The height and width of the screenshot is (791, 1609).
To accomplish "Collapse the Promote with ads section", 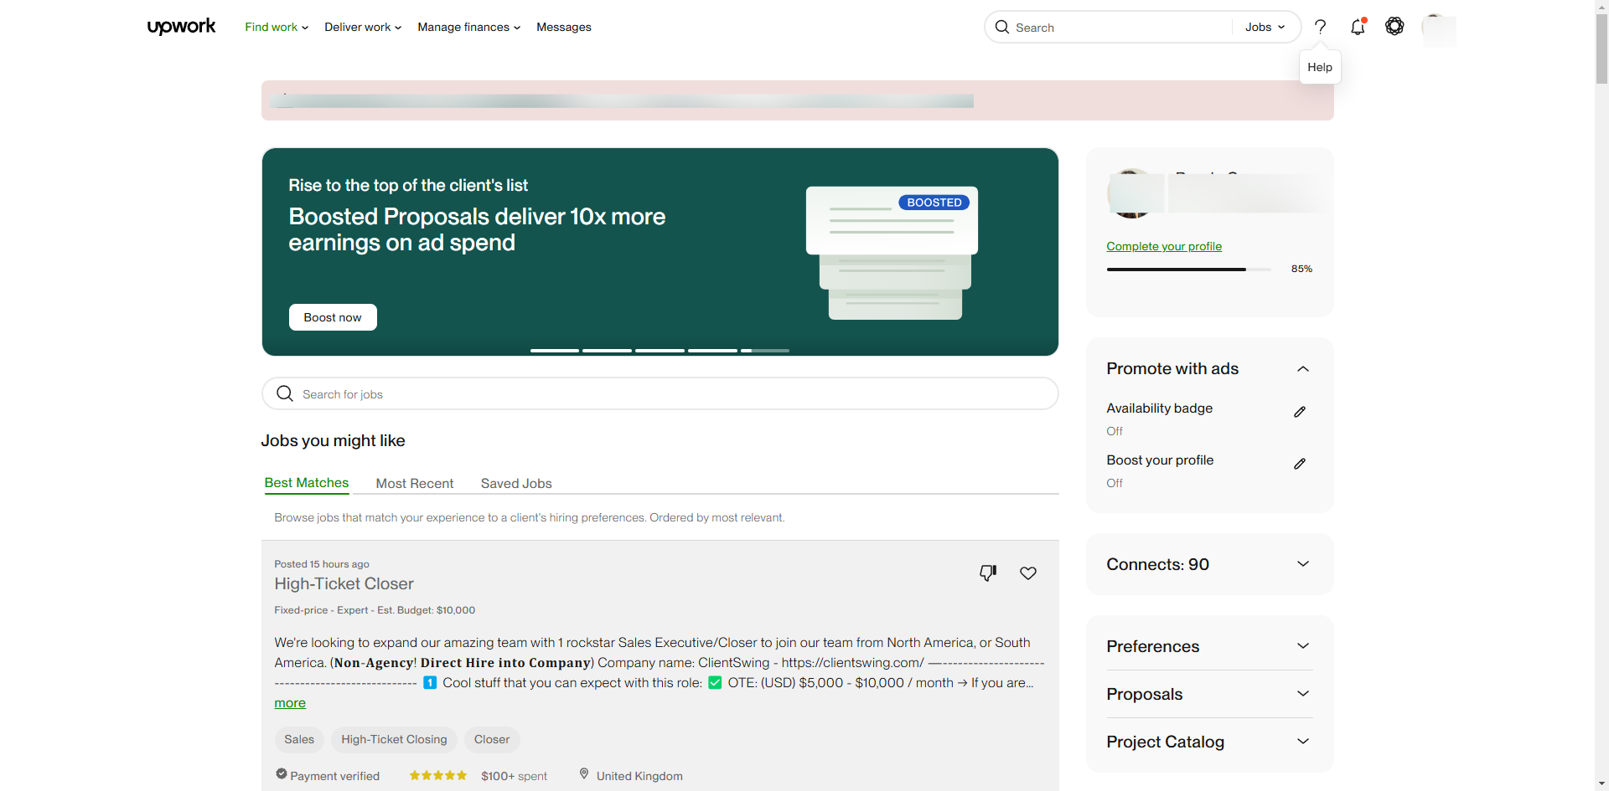I will click(x=1303, y=369).
